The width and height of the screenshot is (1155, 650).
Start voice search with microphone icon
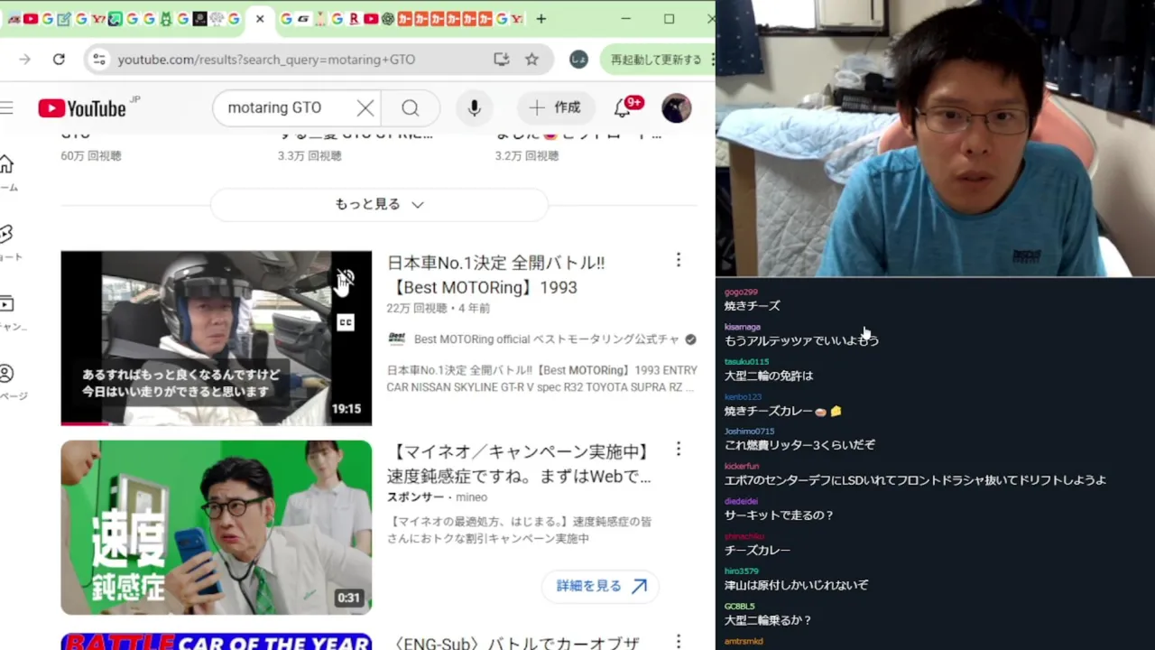pyautogui.click(x=475, y=108)
